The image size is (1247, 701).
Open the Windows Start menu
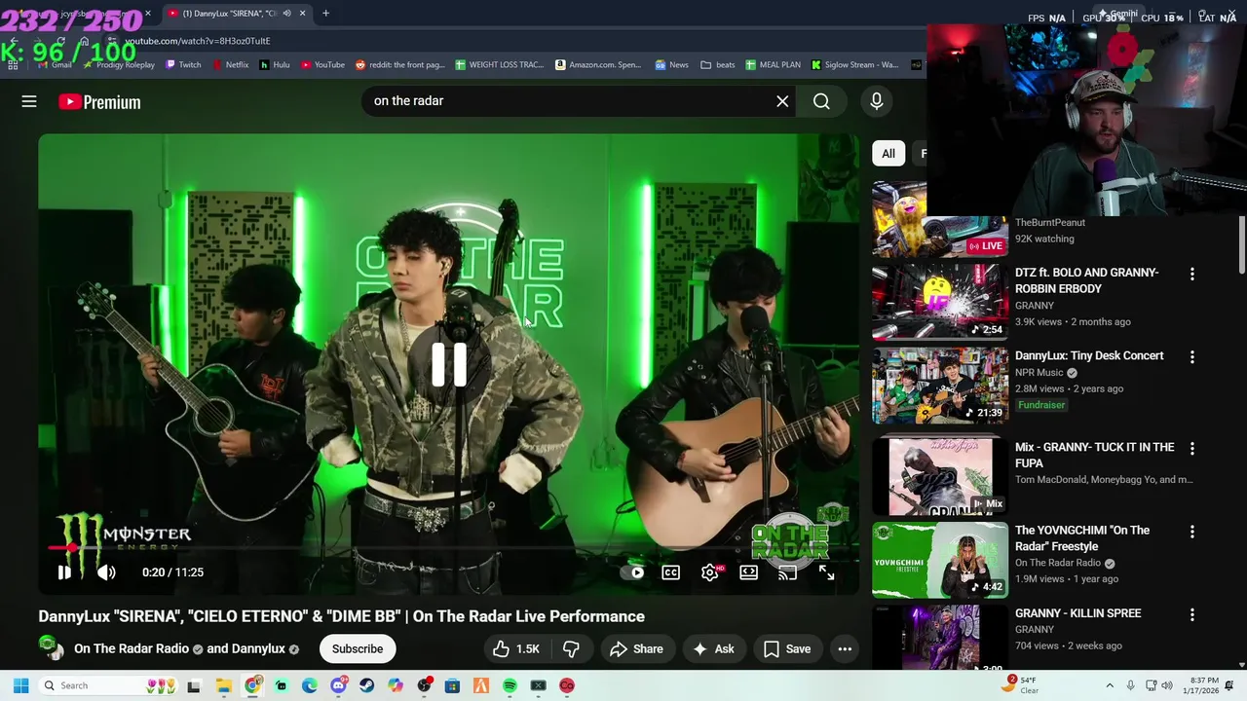pos(20,686)
